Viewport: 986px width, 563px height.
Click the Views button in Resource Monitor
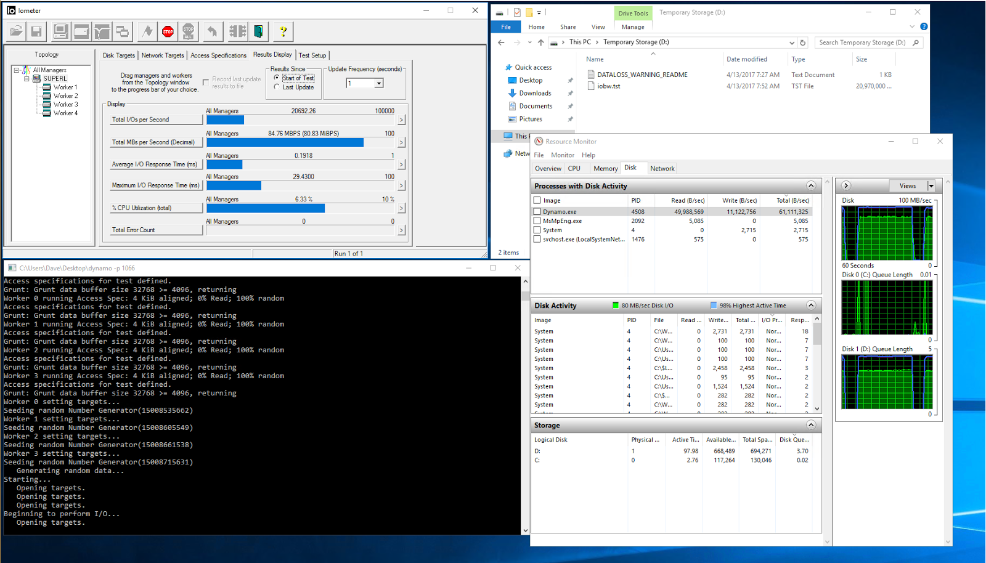[x=908, y=185]
